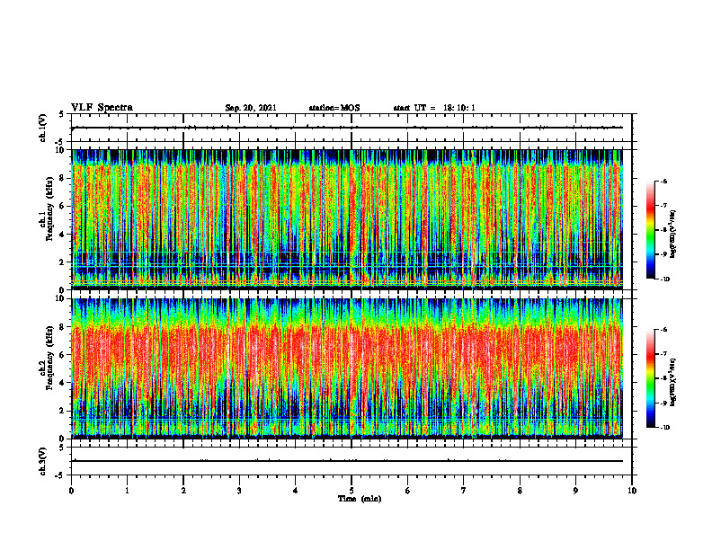
Task: Click time axis tick label "0"
Action: [71, 491]
